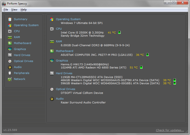Click the RAM icon in summary panel
The image size is (190, 135).
(x=52, y=42)
